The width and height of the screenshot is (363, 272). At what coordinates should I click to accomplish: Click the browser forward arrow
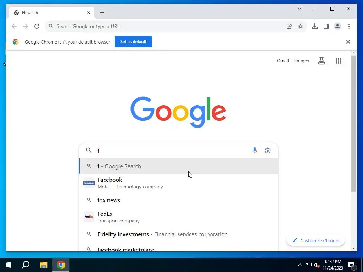(26, 26)
